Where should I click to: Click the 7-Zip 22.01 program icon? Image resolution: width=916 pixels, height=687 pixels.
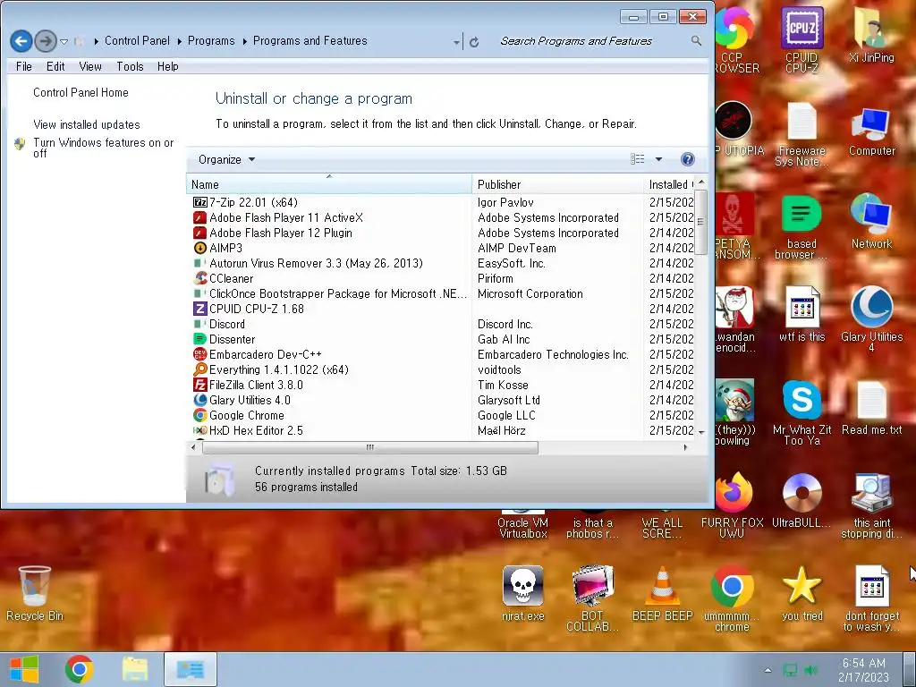[x=199, y=202]
